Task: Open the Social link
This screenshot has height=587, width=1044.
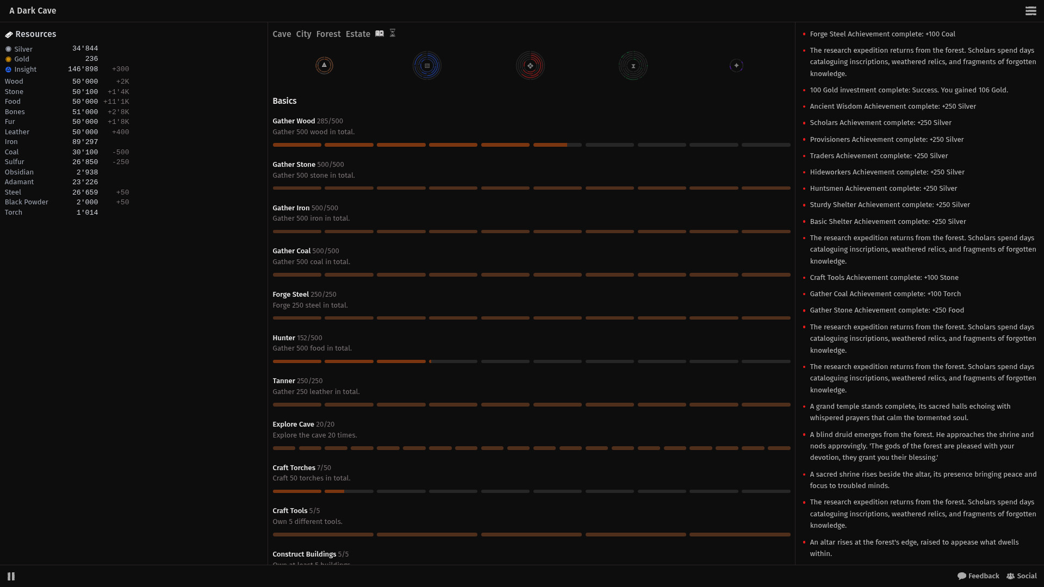Action: [1022, 576]
